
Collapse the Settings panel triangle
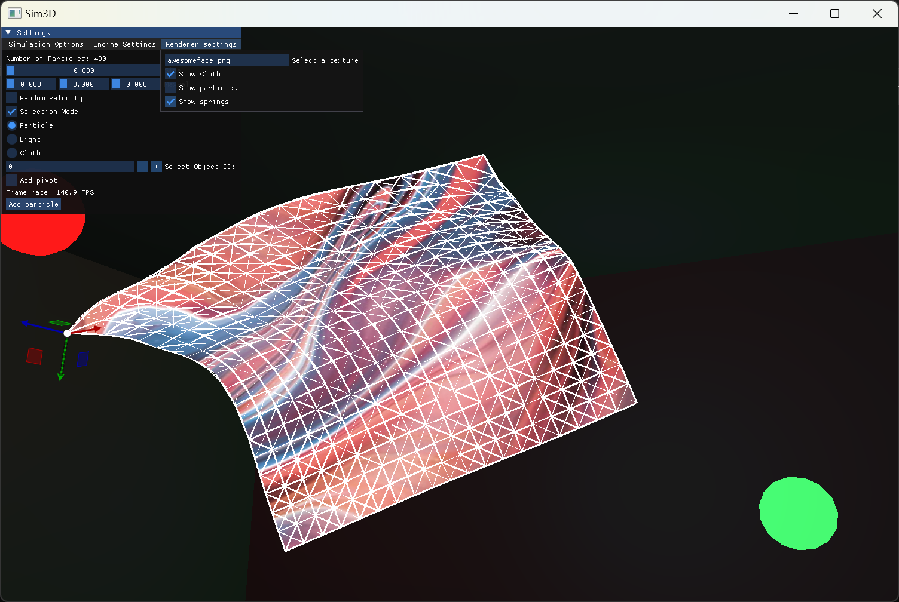click(8, 33)
